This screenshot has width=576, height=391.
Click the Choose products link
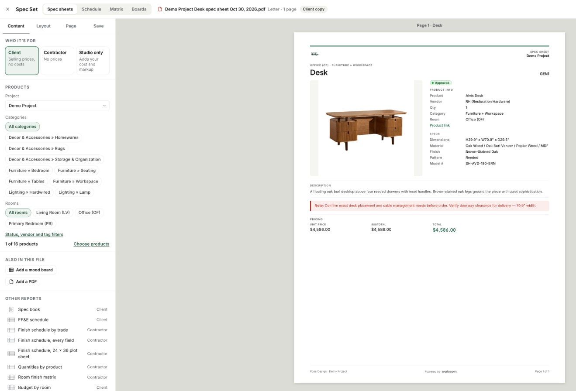click(x=91, y=244)
